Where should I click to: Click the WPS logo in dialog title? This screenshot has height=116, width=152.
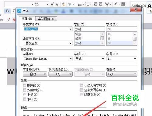[19, 11]
